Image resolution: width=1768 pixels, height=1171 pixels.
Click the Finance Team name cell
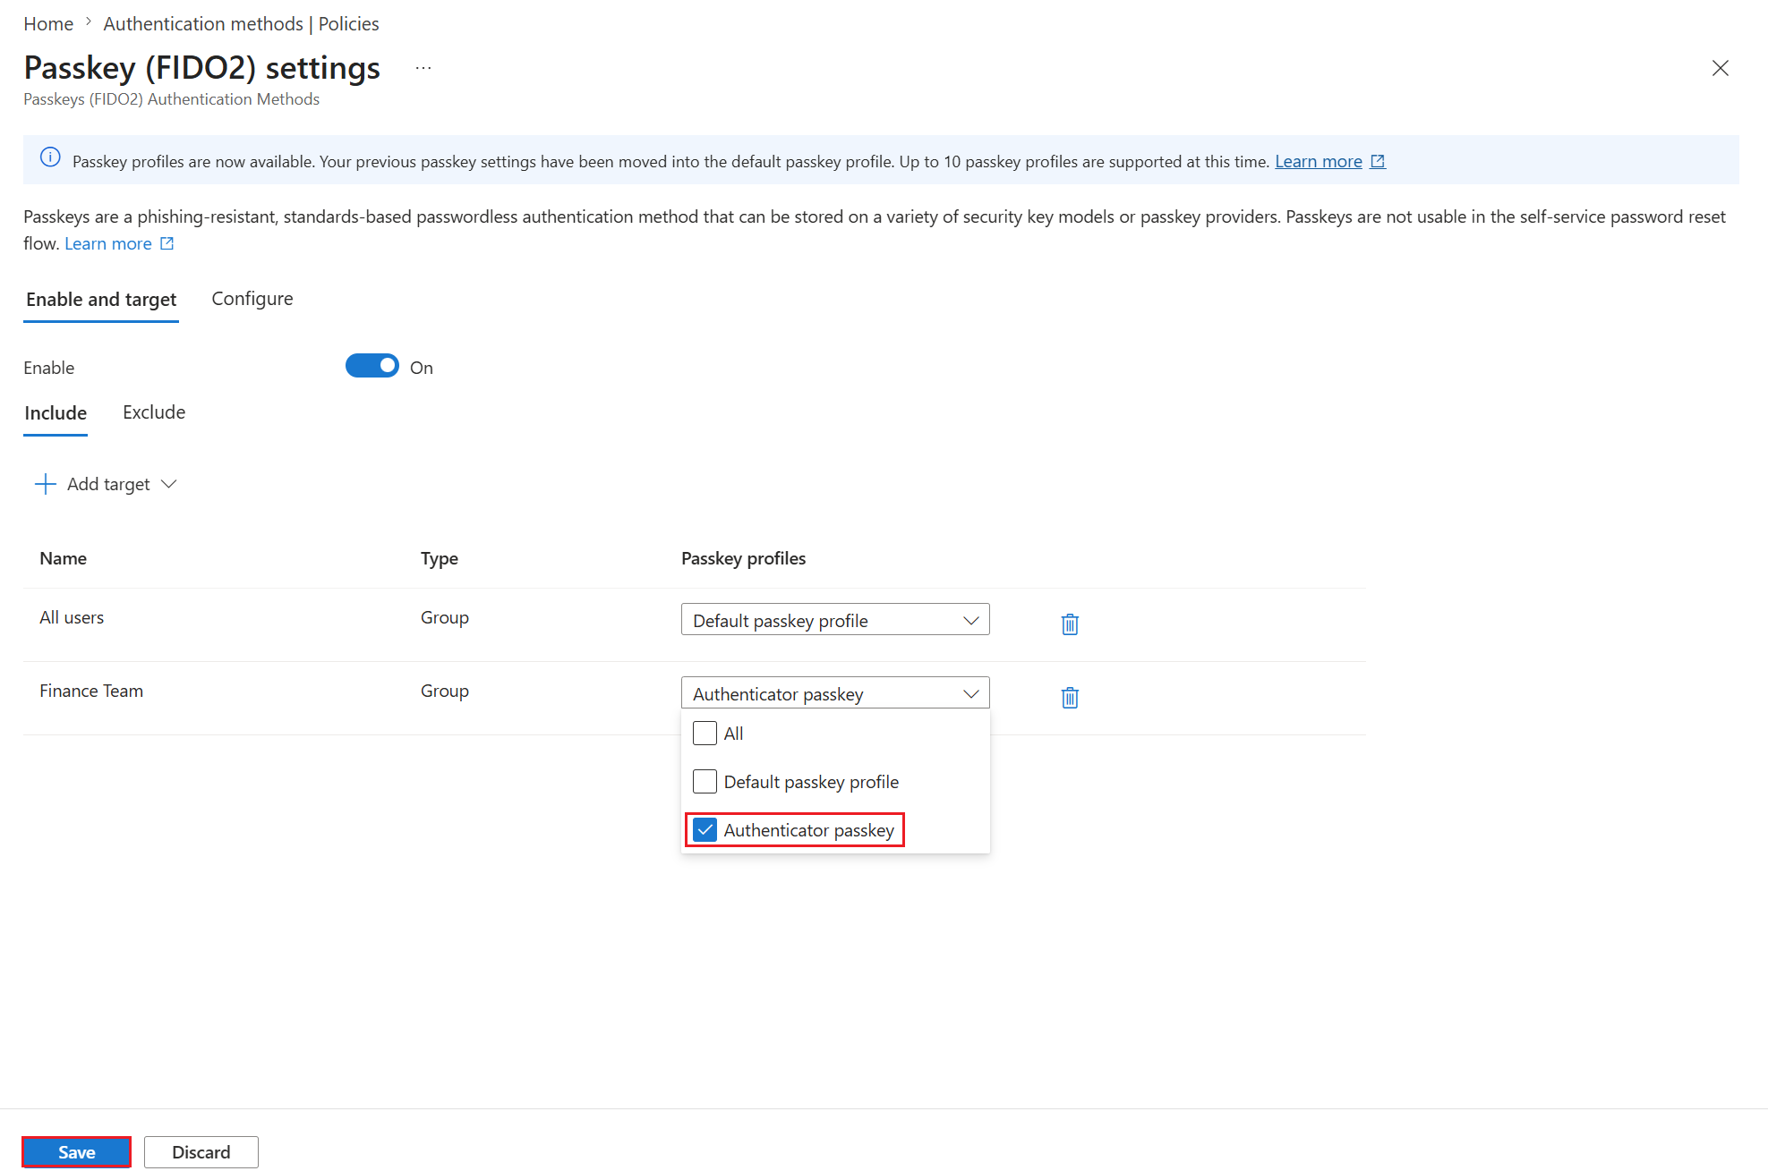click(x=91, y=691)
